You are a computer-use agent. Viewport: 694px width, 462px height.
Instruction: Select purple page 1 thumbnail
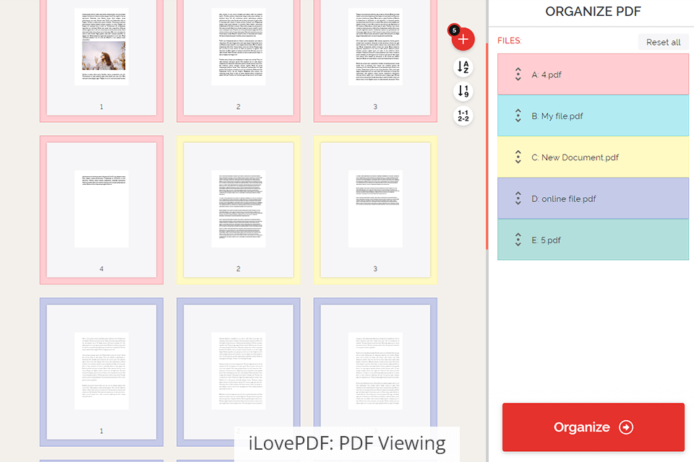(101, 372)
